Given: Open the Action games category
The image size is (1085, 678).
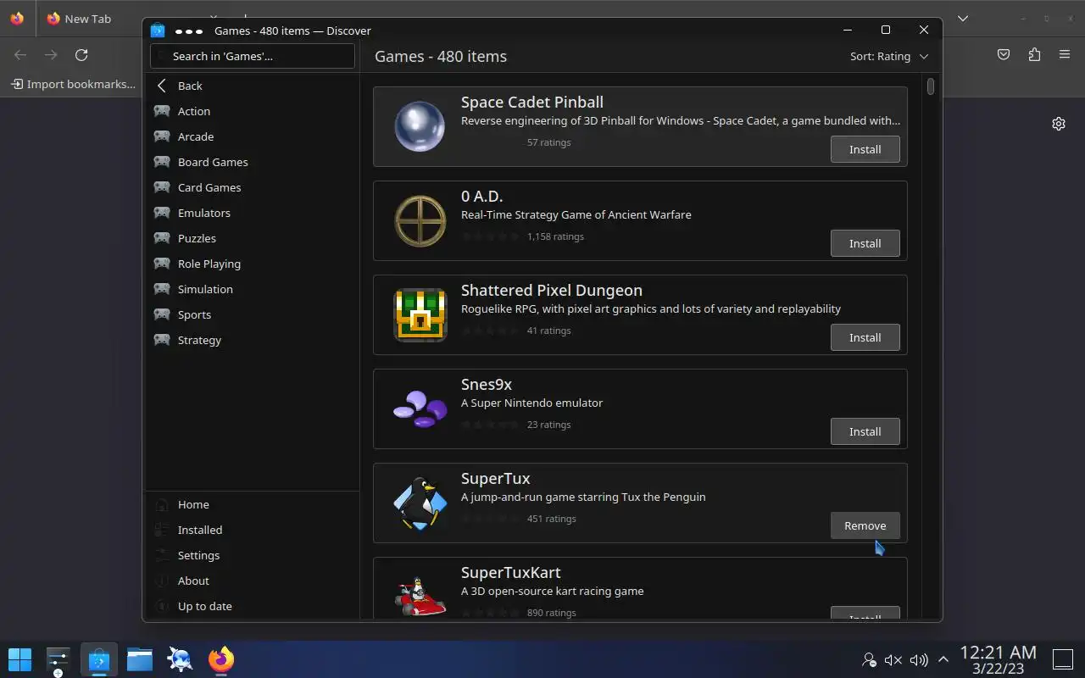Looking at the screenshot, I should (253, 111).
